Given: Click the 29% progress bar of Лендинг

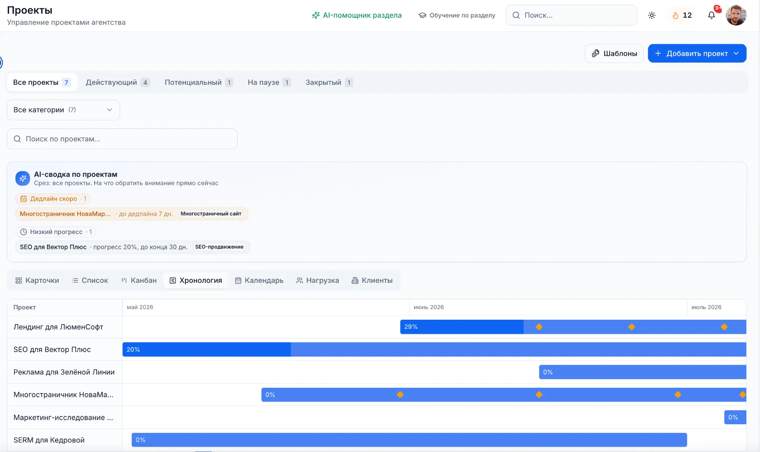Looking at the screenshot, I should pos(462,327).
